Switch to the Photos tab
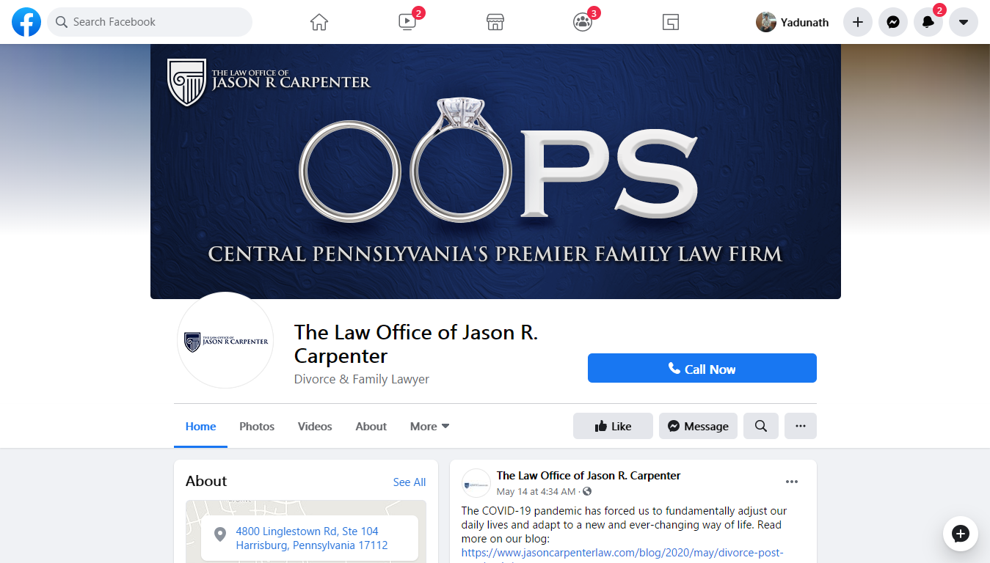Image resolution: width=990 pixels, height=563 pixels. [x=257, y=427]
